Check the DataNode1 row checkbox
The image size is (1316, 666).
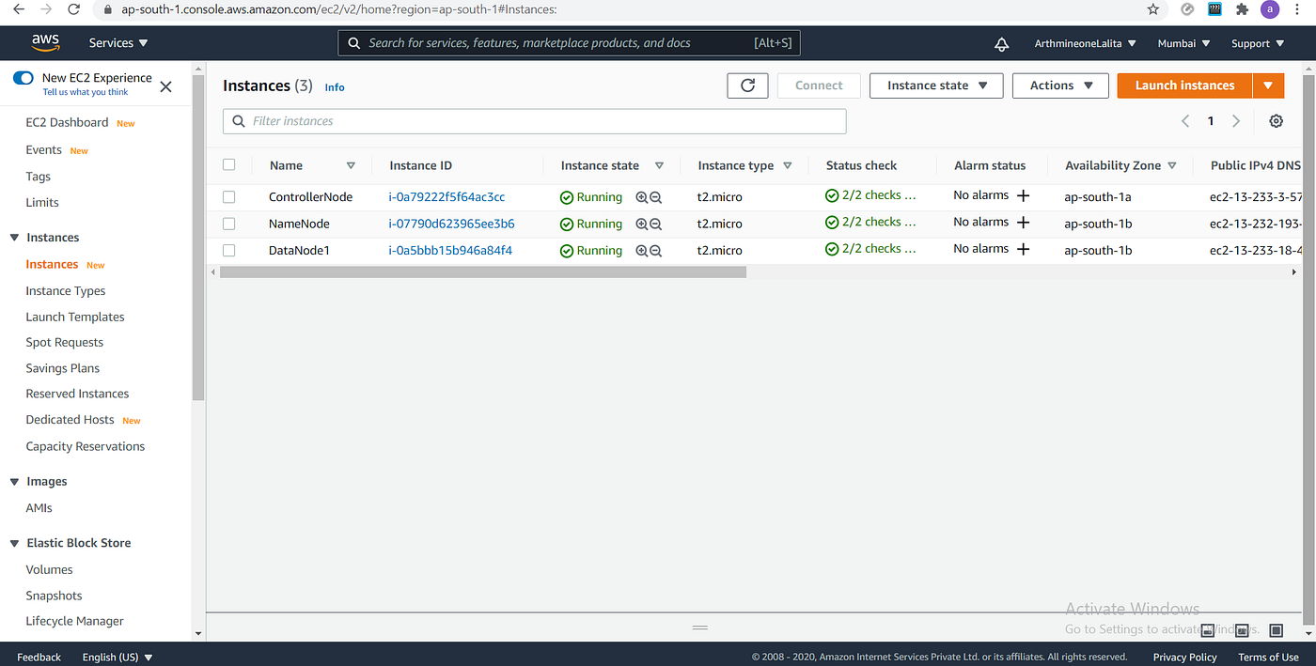[228, 251]
